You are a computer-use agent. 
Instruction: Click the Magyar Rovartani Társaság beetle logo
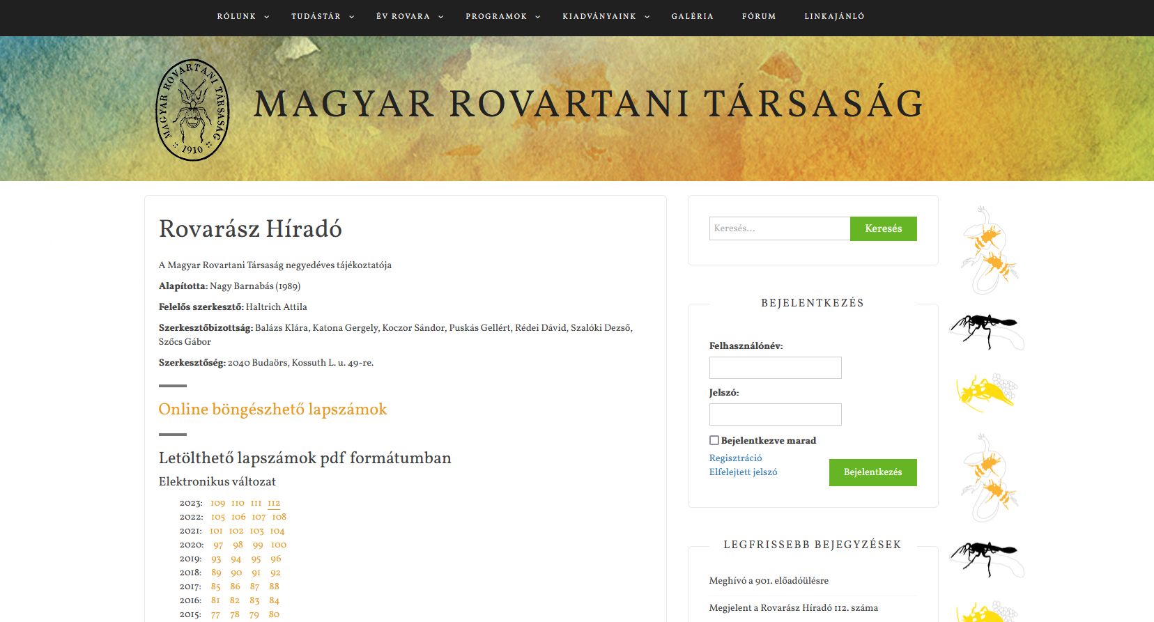click(192, 110)
